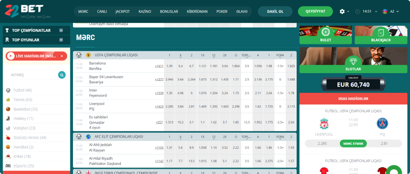Click MƏRC ETMƏK button

click(x=353, y=144)
